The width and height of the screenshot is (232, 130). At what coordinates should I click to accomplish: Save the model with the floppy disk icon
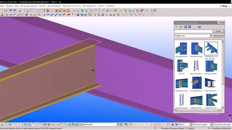[6, 10]
